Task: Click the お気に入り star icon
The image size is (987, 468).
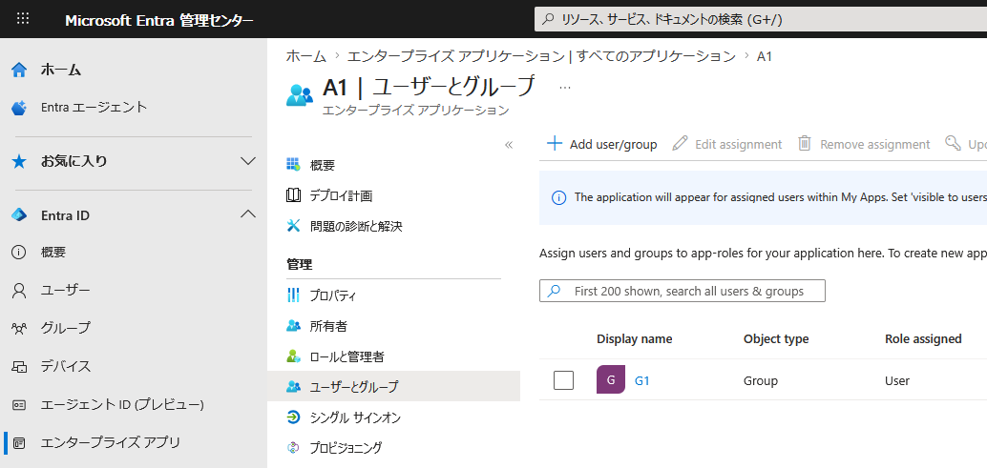Action: 19,161
